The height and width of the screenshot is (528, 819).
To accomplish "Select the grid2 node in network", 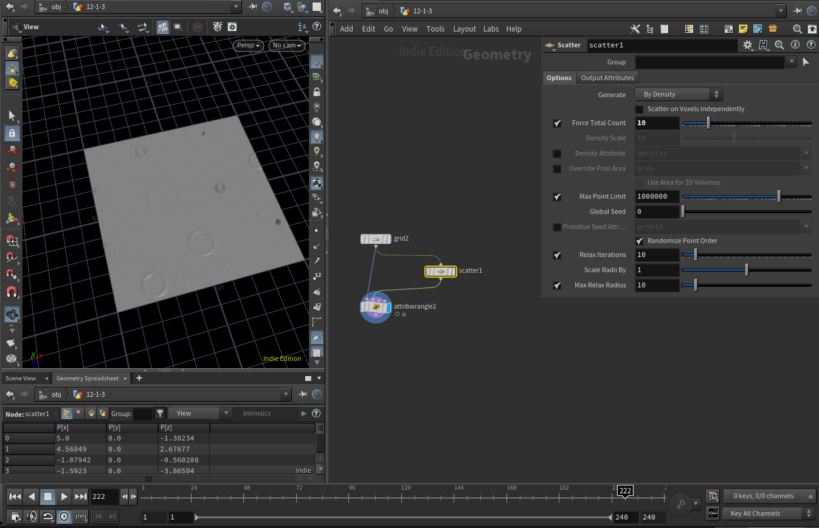I will pyautogui.click(x=376, y=239).
